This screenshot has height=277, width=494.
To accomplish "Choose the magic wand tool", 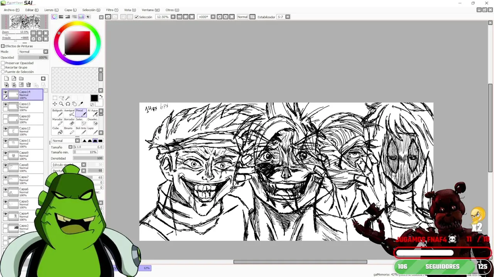I will 68,98.
